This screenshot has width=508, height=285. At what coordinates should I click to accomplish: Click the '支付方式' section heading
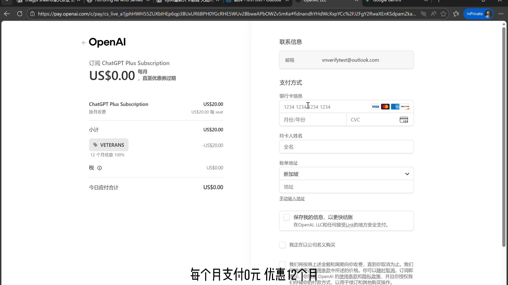point(291,82)
